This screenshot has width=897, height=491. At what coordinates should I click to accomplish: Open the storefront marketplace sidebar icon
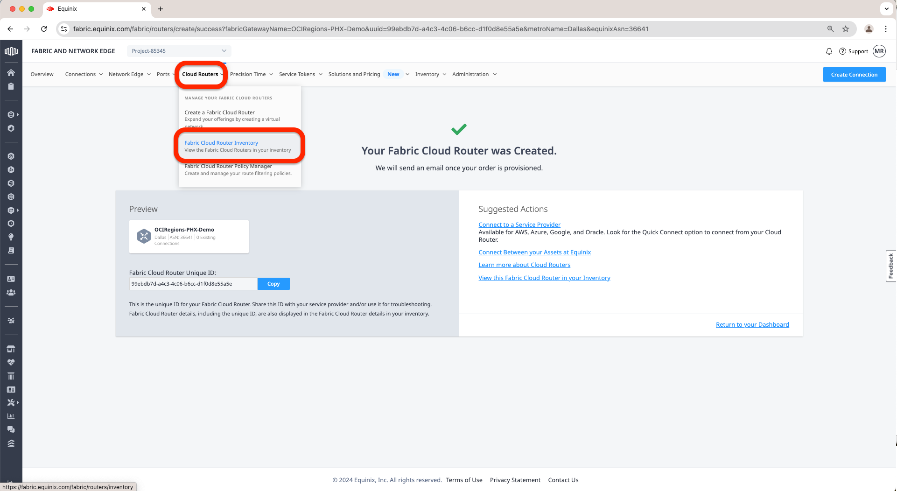(11, 349)
